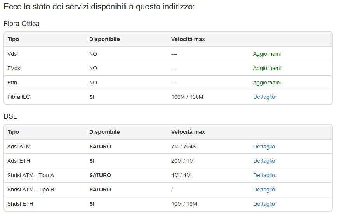
Task: Open Dettaglio link for Adsl ETH
Action: point(264,161)
